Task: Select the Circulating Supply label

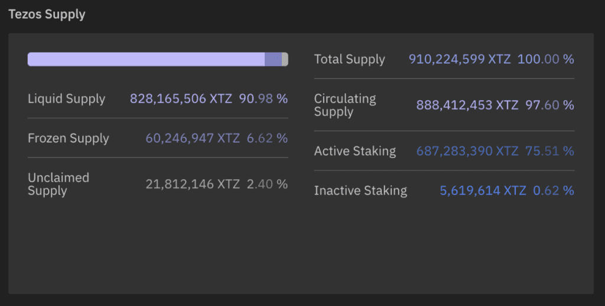Action: pos(345,105)
